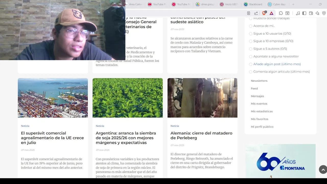Click the Perleberg director Ringo Beinroth summary
The height and width of the screenshot is (184, 327).
click(202, 161)
